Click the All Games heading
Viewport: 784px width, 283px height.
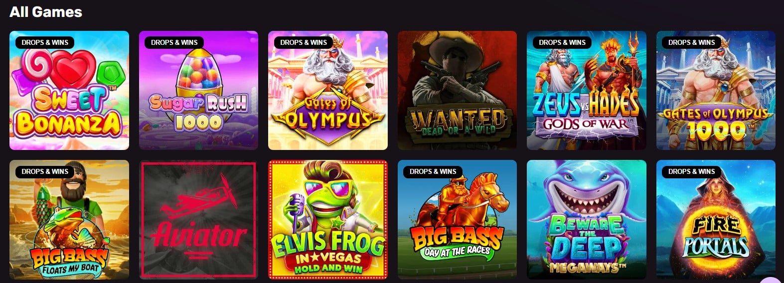[46, 12]
